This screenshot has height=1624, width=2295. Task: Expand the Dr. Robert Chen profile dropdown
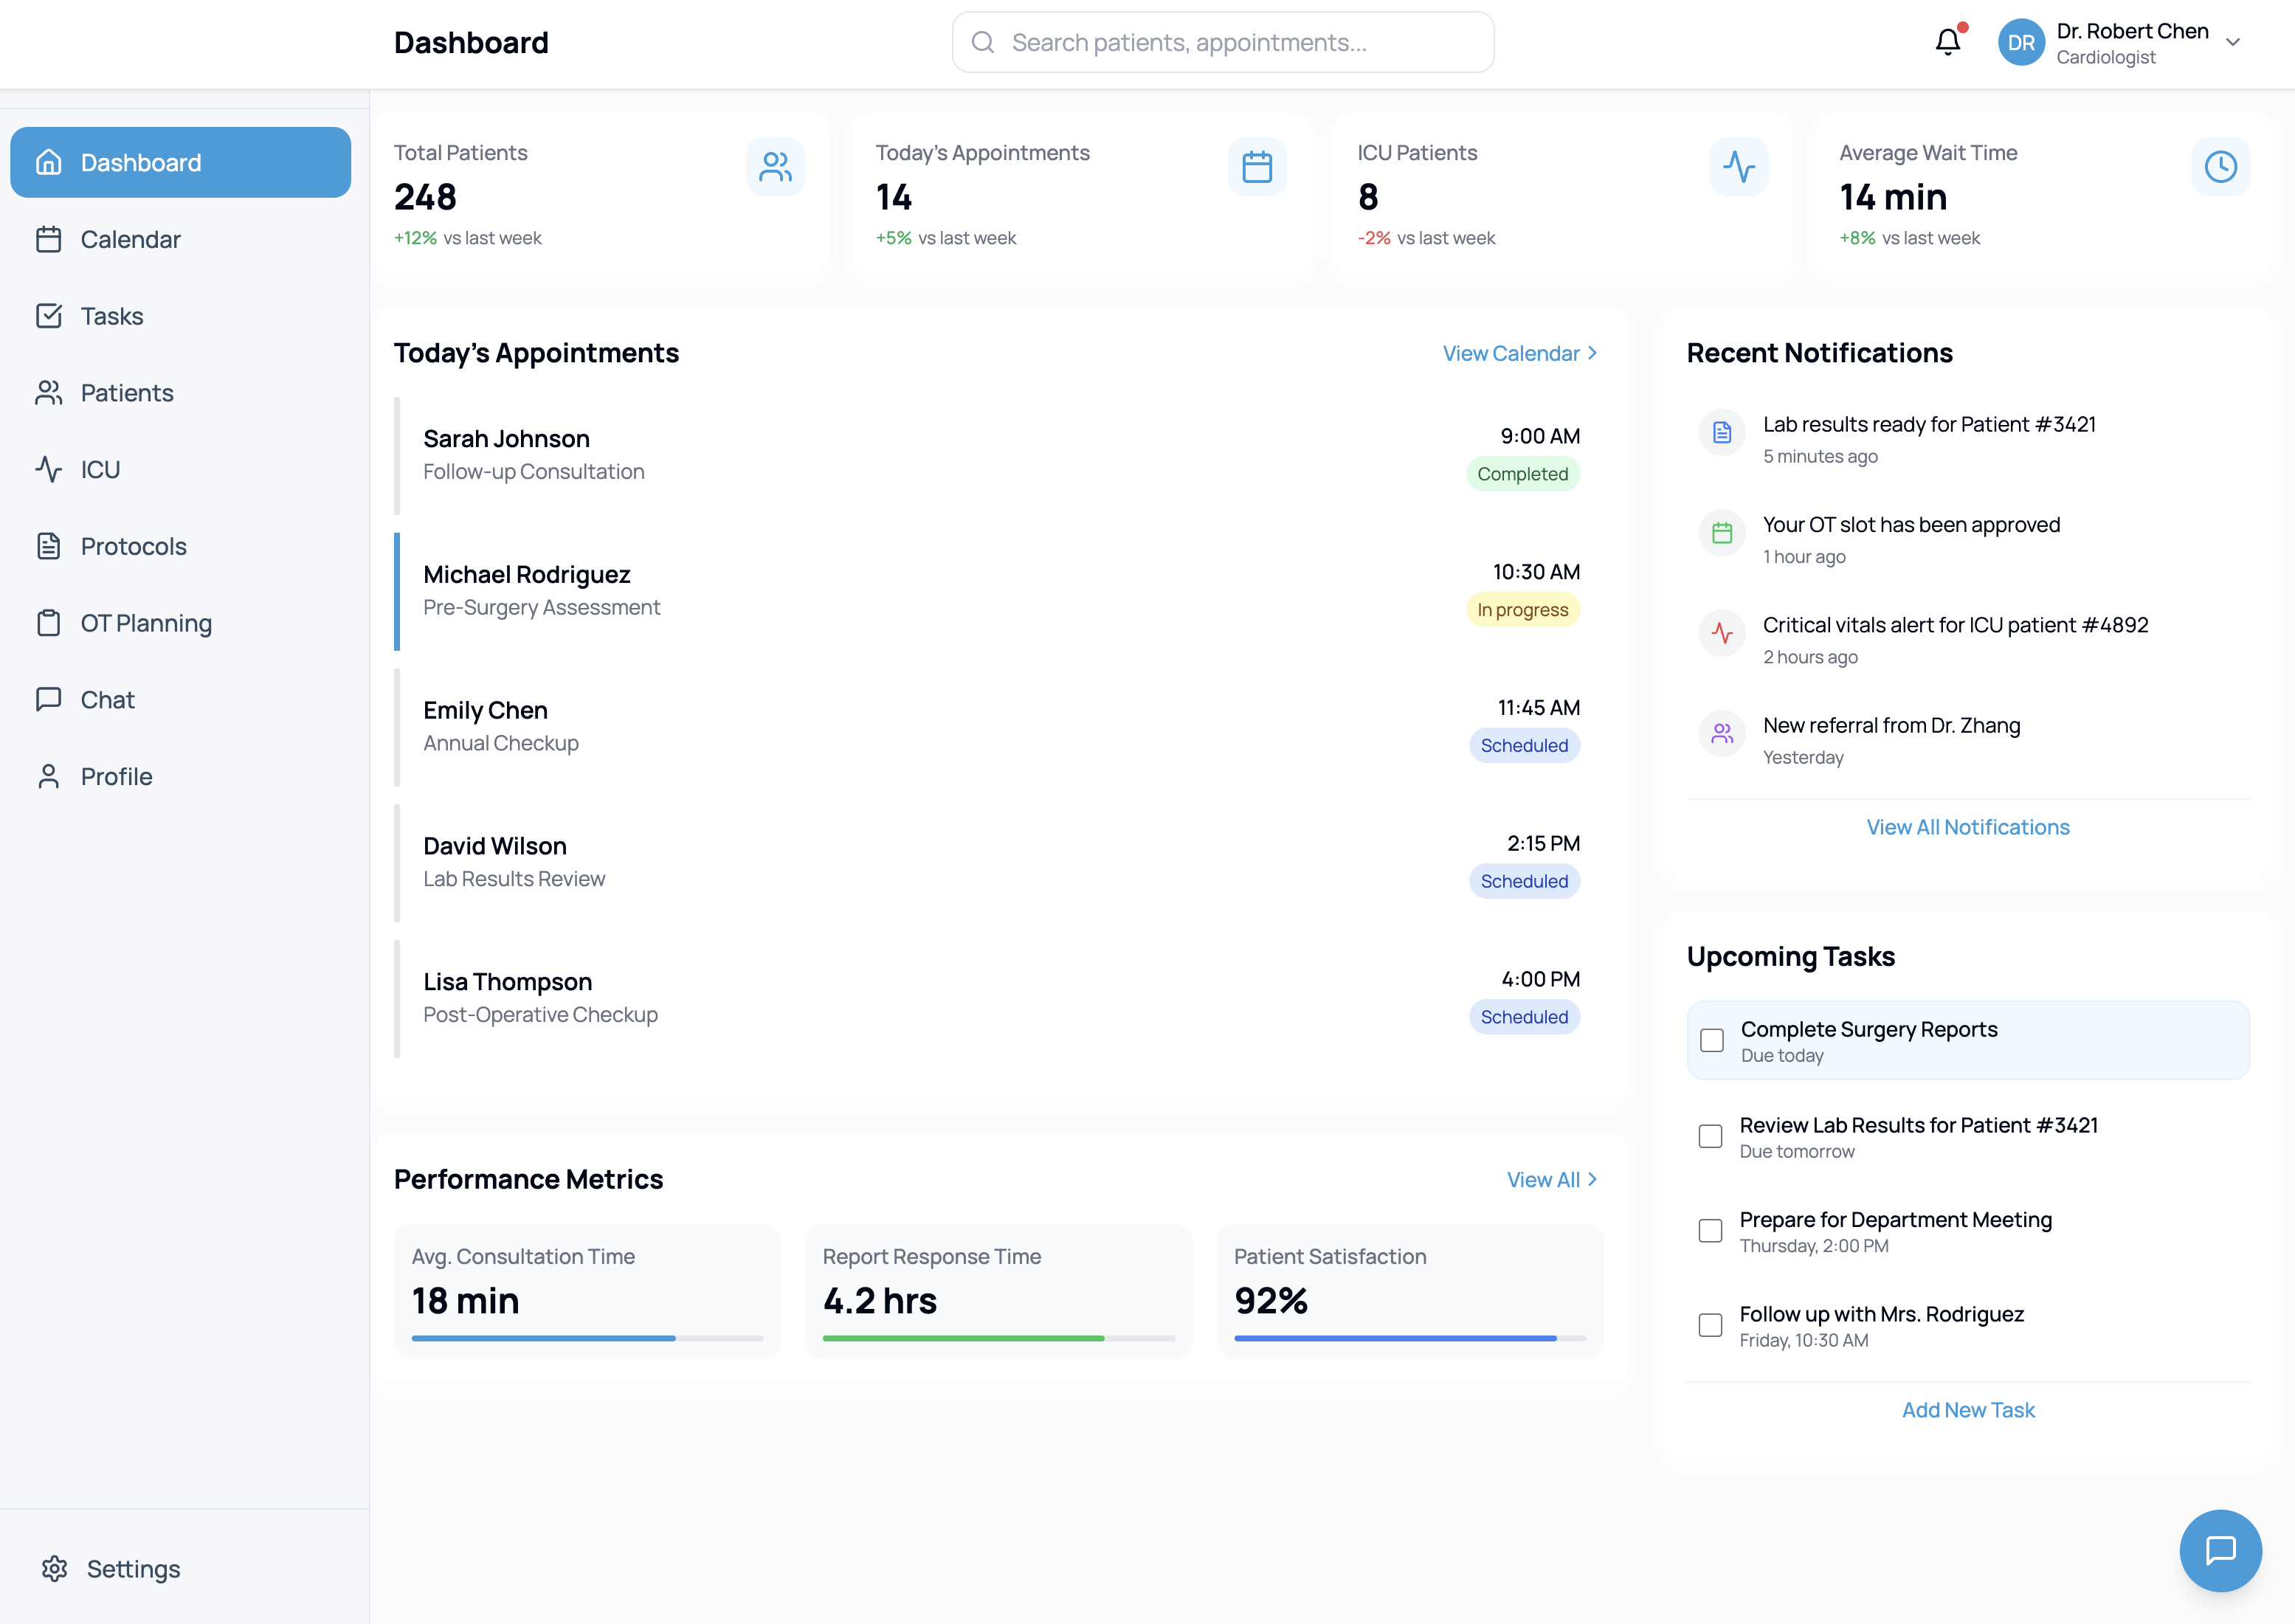(x=2233, y=43)
